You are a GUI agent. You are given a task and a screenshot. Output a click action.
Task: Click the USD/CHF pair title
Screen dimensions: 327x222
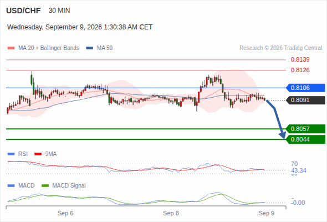(x=23, y=11)
